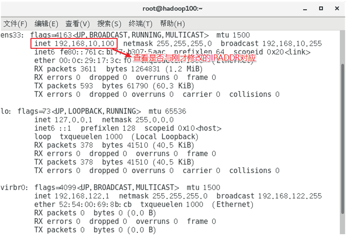Open the 查看(V) menu

click(78, 24)
